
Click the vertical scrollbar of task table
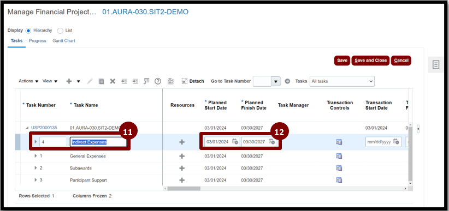click(410, 154)
